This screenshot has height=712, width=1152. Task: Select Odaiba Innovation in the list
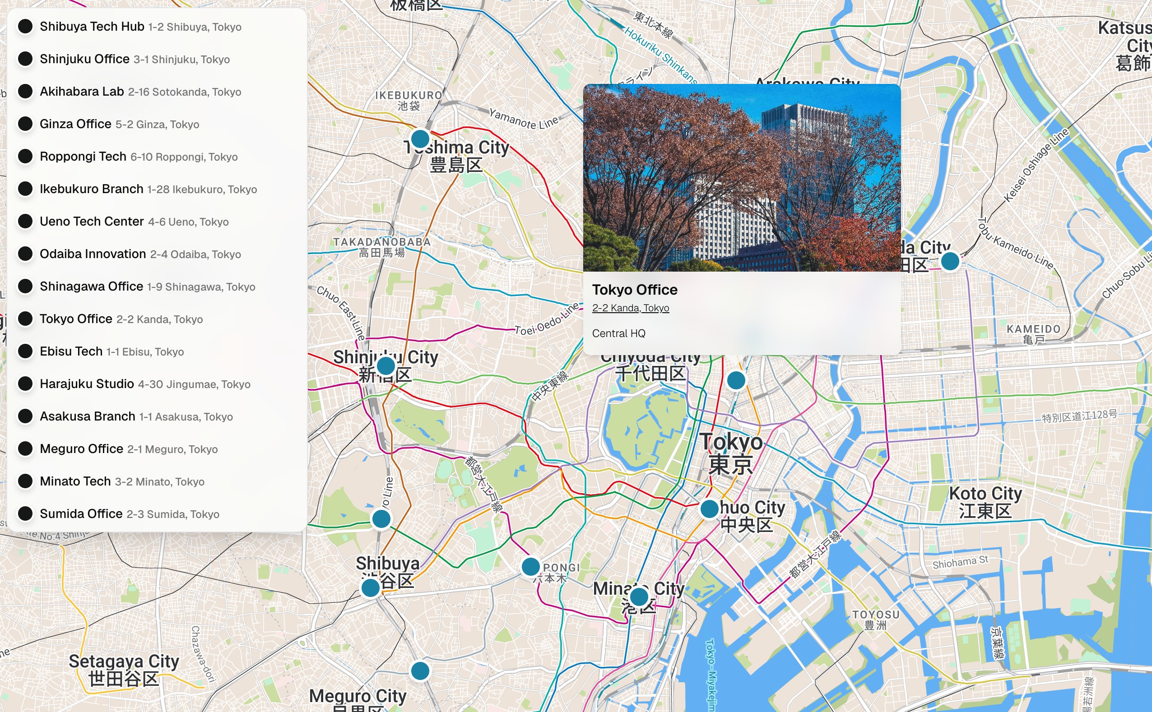click(157, 254)
